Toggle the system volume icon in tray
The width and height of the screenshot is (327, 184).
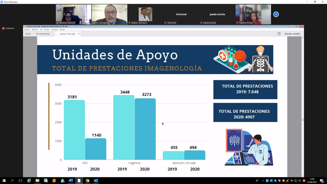(300, 180)
